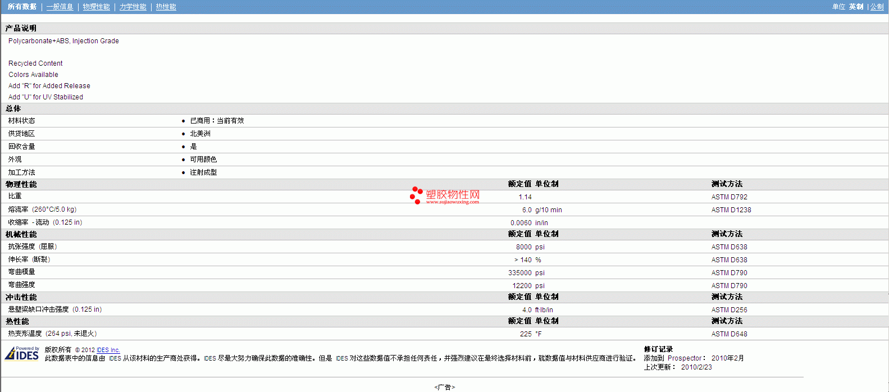This screenshot has width=889, height=392.
Task: Switch to the 力学性能 tab
Action: point(133,7)
